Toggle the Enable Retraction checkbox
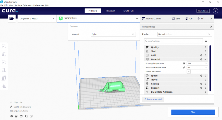Image resolution: width=222 pixels, height=120 pixels. (x=189, y=71)
